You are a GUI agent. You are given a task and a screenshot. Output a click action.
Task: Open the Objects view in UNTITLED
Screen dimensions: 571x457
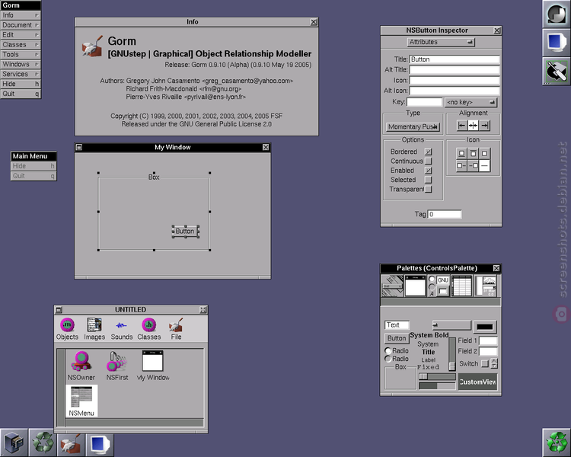(67, 329)
